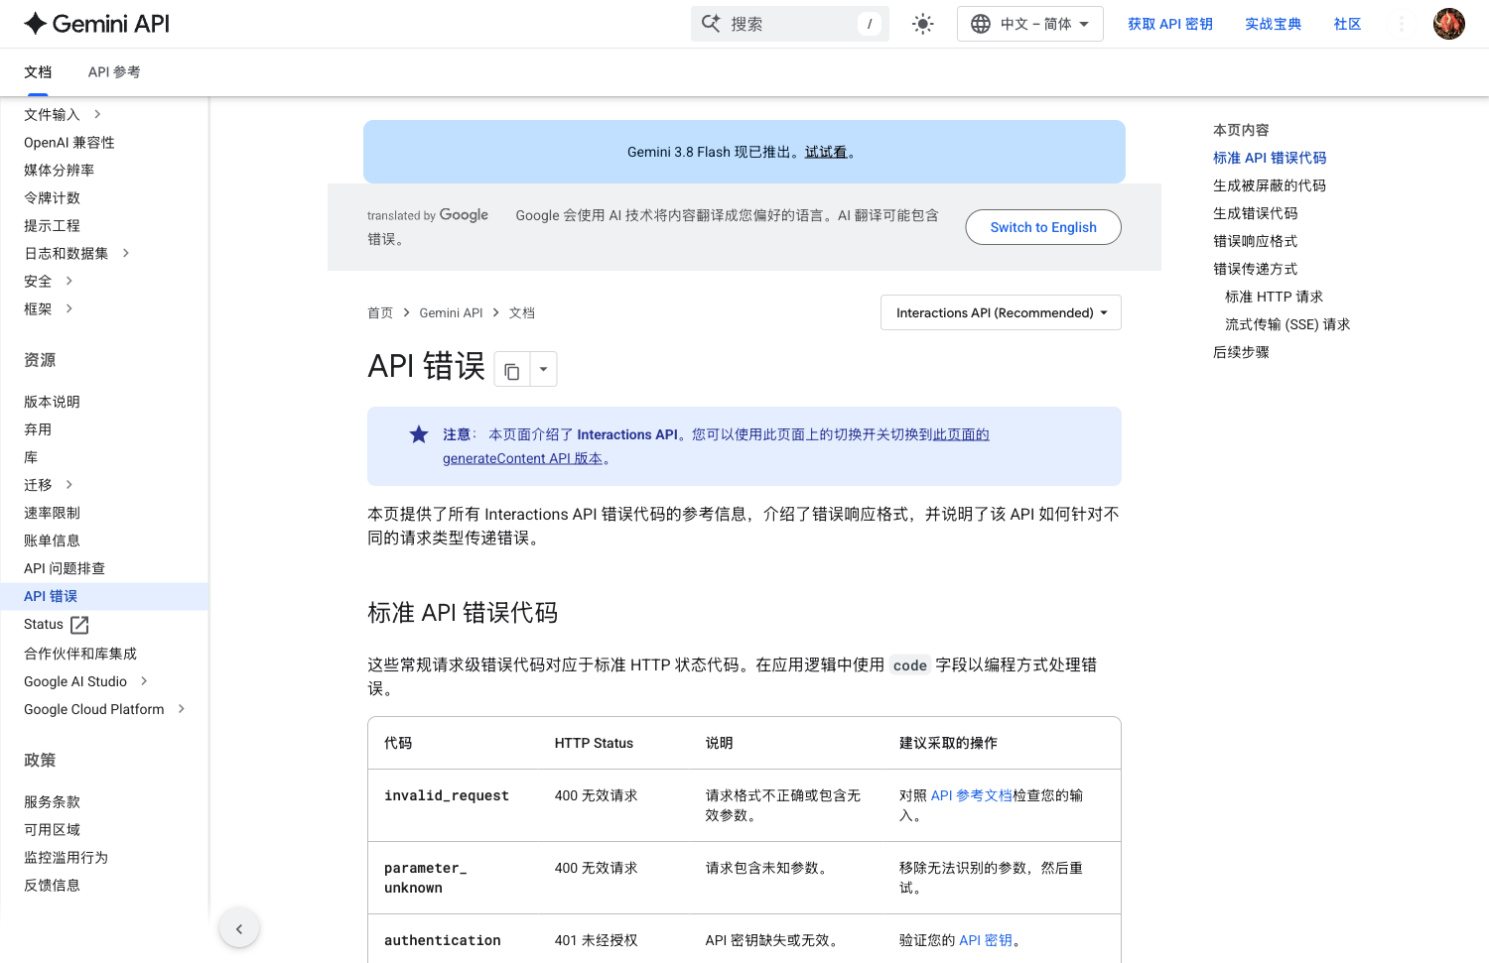Screen dimensions: 1489x963
Task: Open 版本说明 in the sidebar
Action: pyautogui.click(x=52, y=402)
